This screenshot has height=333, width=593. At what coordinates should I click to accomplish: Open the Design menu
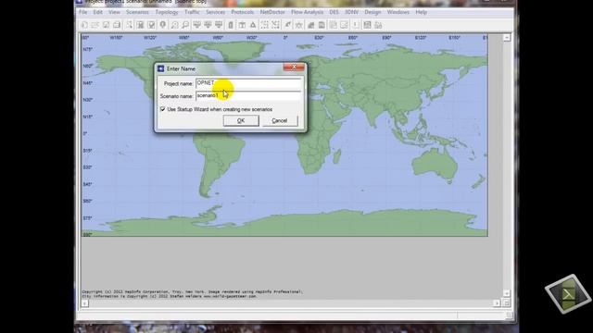[372, 12]
